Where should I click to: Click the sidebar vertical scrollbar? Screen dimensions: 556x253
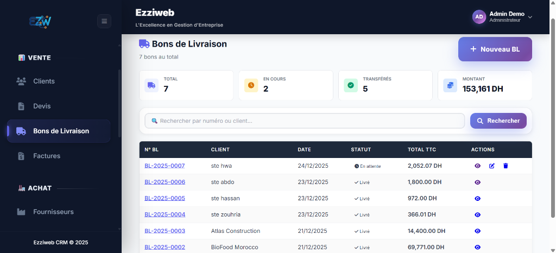(x=119, y=103)
